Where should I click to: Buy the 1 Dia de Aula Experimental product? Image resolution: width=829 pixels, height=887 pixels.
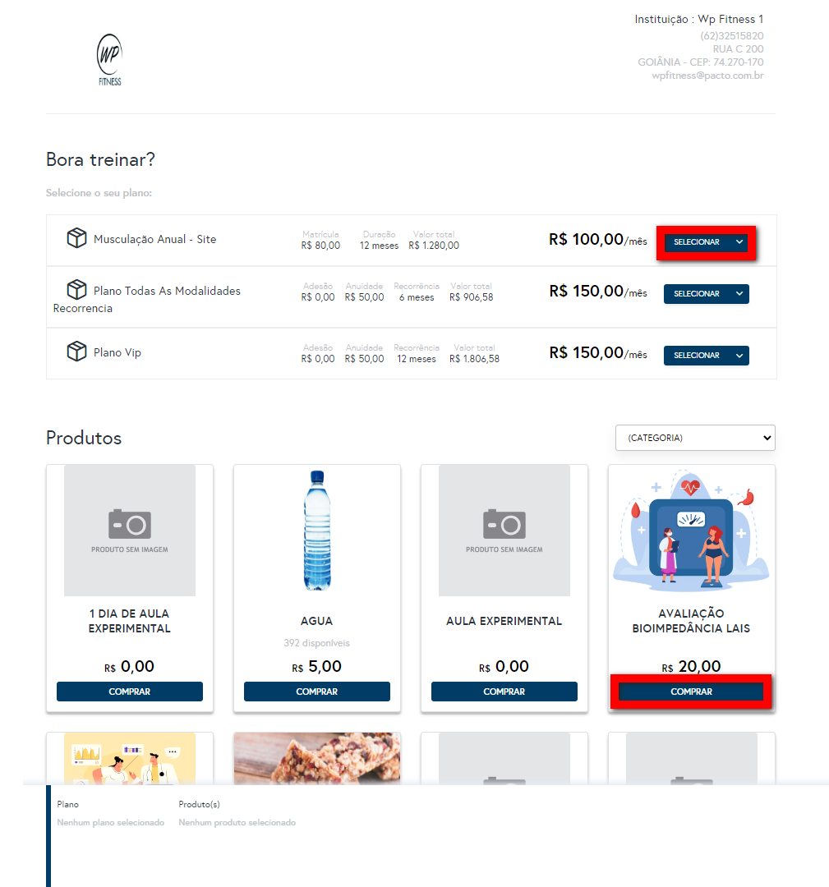[x=130, y=692]
